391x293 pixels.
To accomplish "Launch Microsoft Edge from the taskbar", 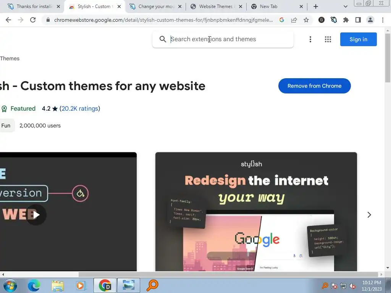I will coord(34,285).
